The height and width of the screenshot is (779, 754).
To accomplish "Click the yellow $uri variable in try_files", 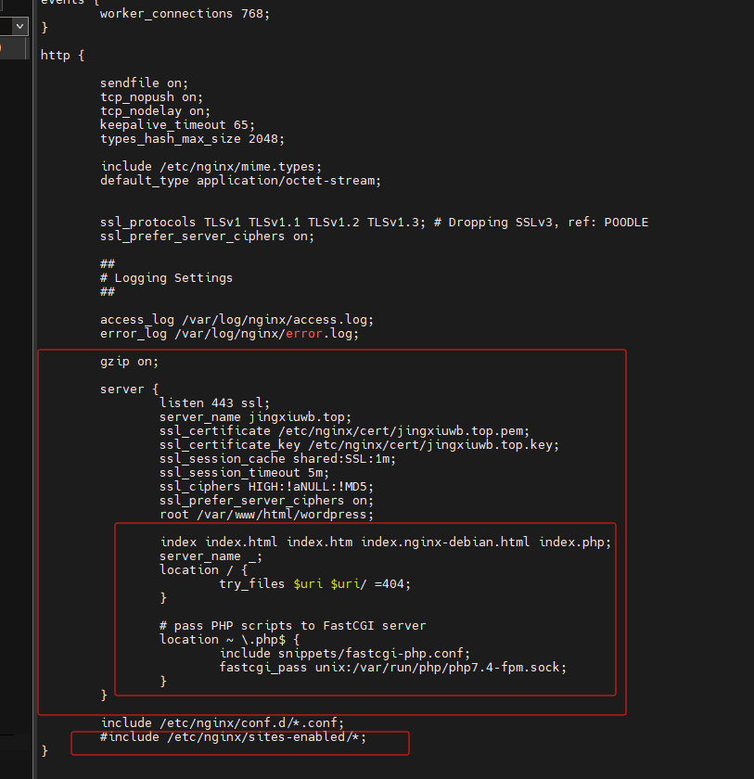I will (x=308, y=583).
